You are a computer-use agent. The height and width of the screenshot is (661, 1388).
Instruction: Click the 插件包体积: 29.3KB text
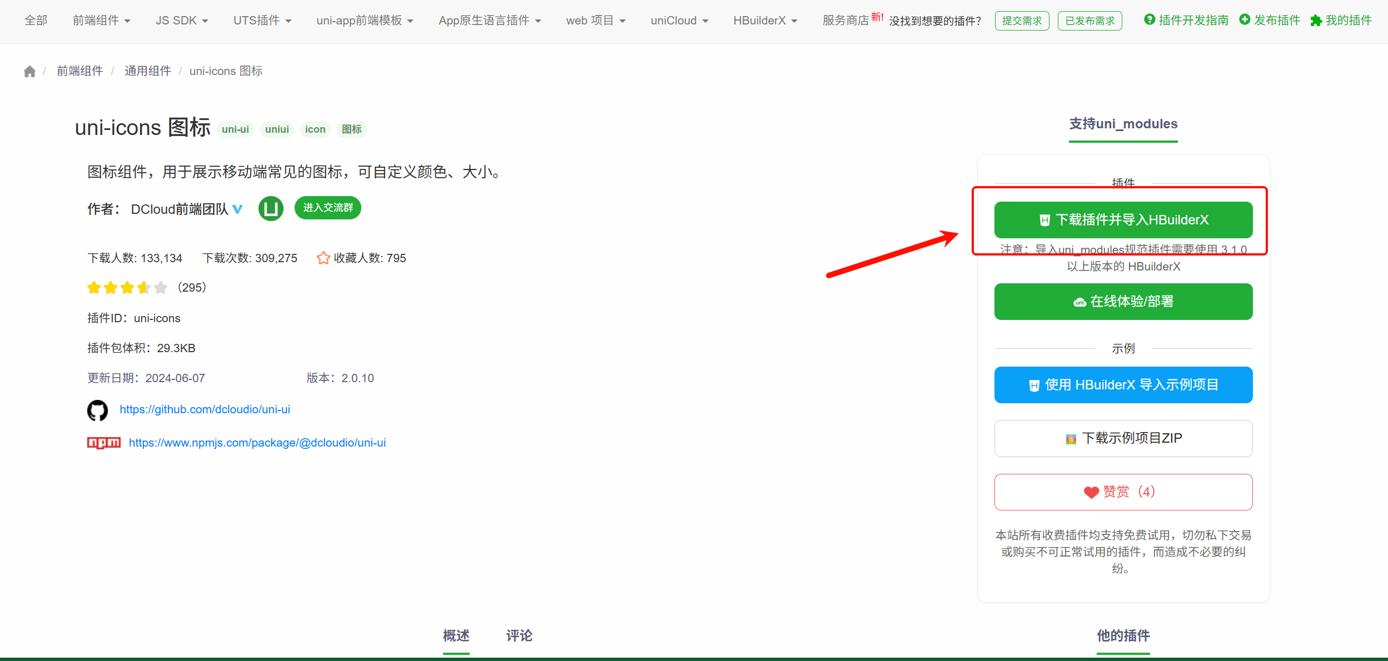[x=141, y=348]
